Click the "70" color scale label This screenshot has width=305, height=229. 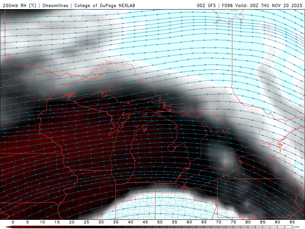(x=218, y=222)
